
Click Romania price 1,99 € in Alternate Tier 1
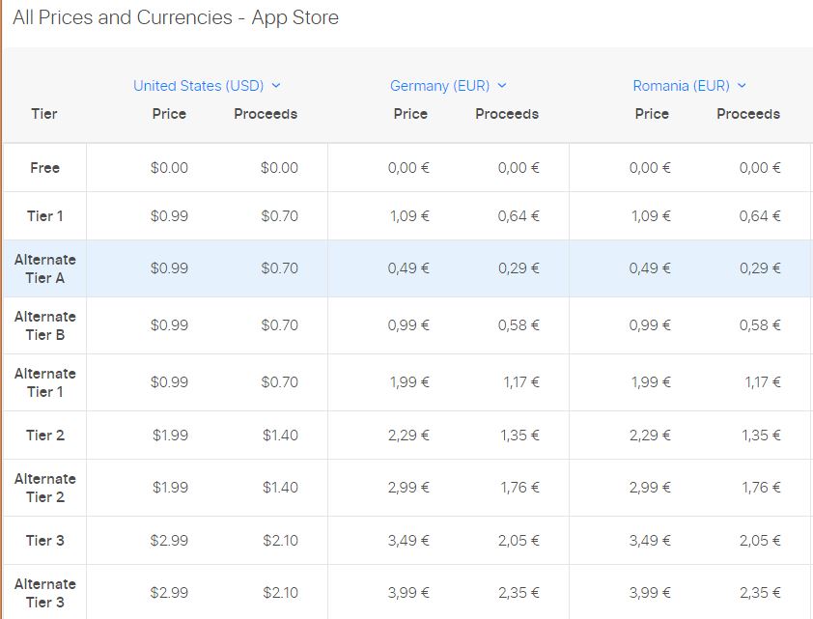pos(651,382)
